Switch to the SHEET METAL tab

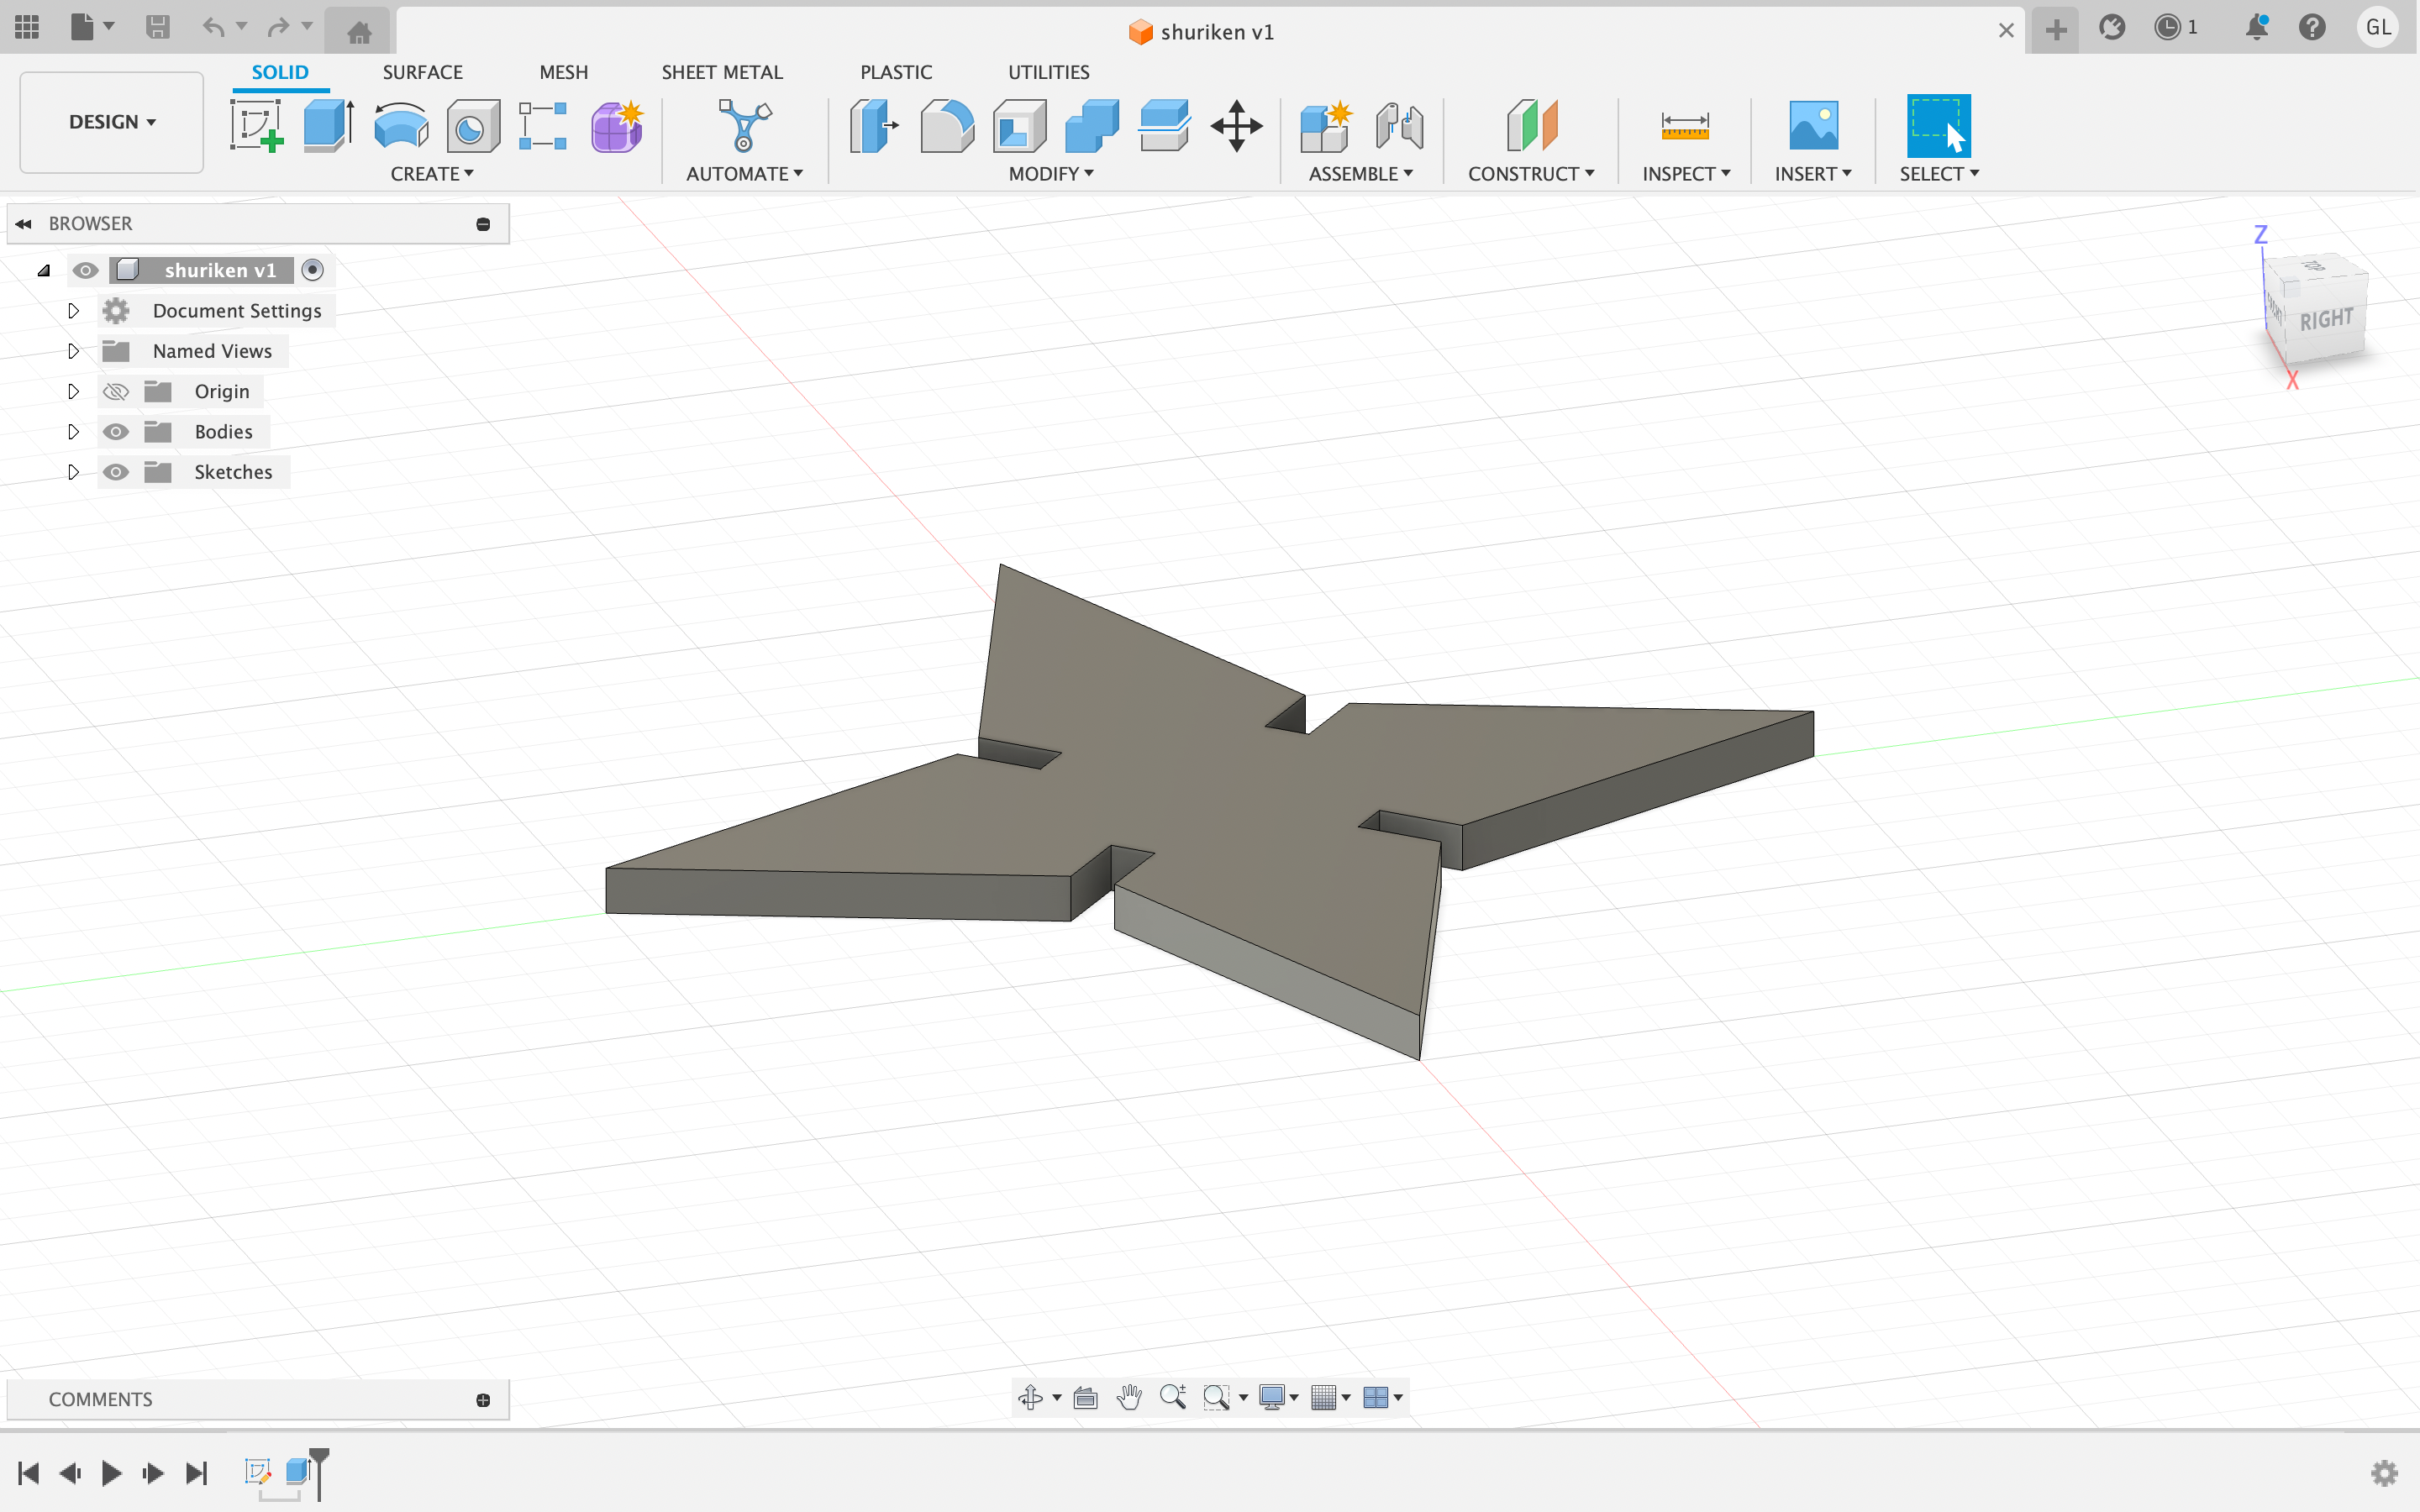[x=721, y=72]
